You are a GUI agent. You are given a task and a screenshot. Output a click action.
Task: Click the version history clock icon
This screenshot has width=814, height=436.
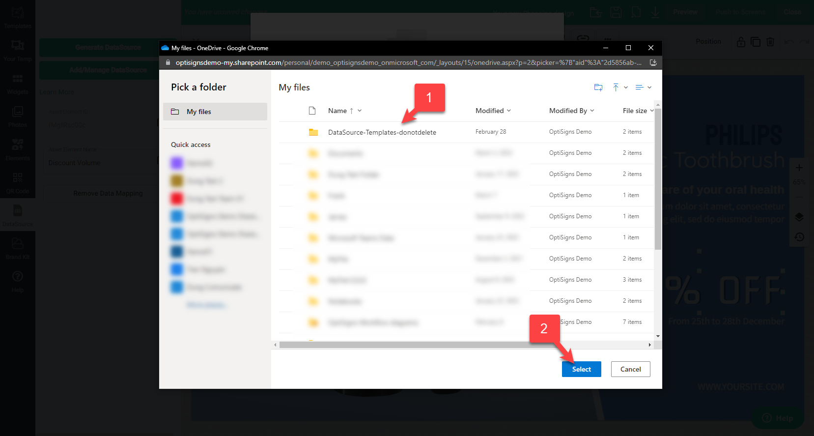pos(799,237)
